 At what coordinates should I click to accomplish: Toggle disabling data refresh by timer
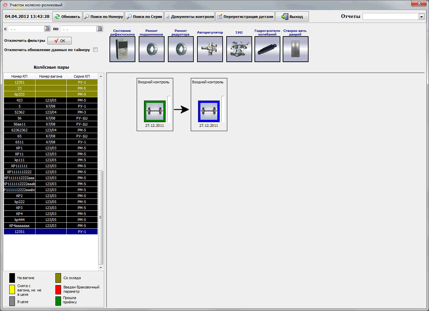(x=96, y=50)
